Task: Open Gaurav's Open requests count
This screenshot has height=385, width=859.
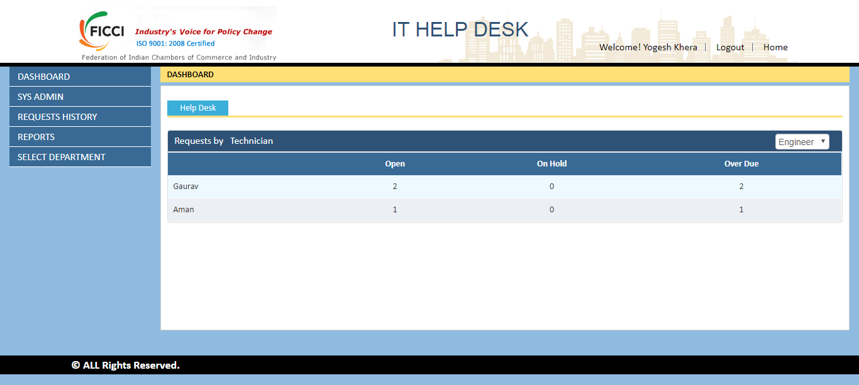Action: tap(395, 186)
